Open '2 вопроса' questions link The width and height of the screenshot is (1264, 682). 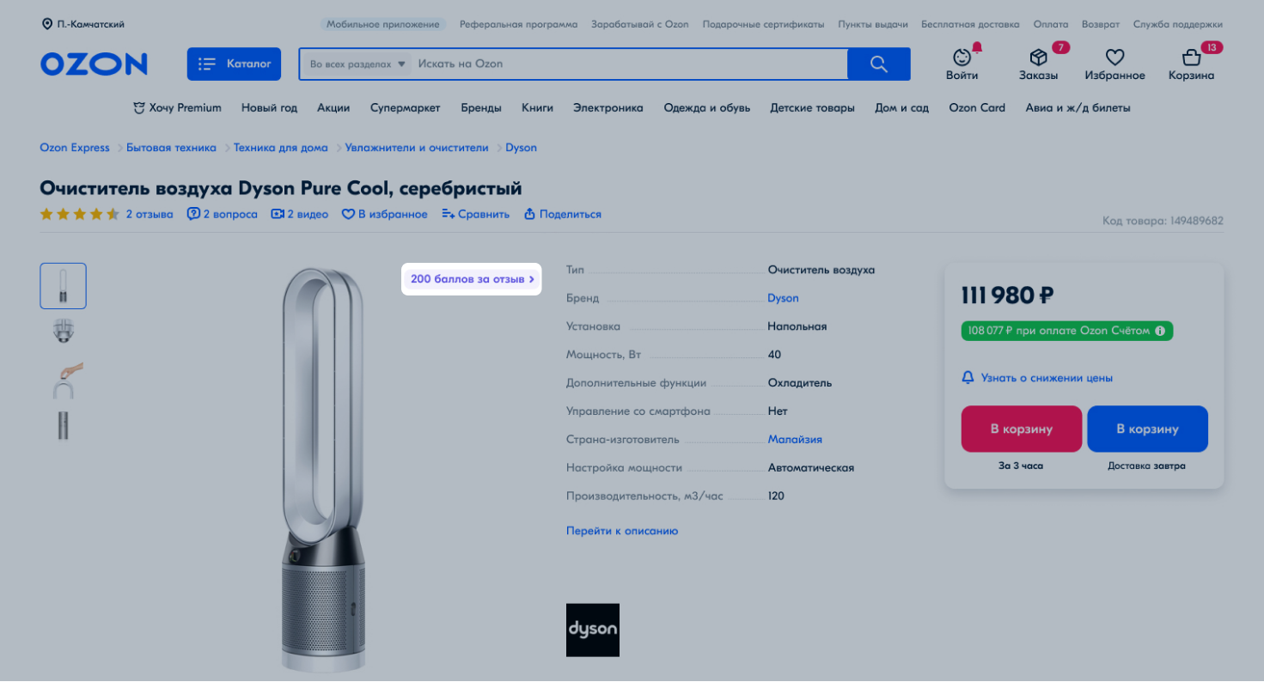(223, 214)
